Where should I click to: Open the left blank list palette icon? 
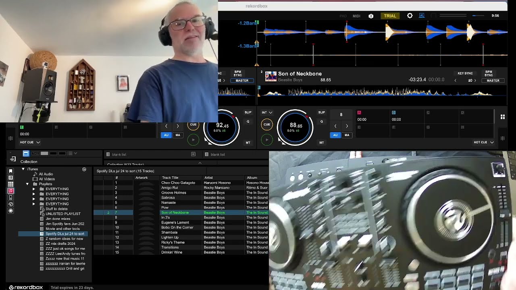click(x=108, y=154)
